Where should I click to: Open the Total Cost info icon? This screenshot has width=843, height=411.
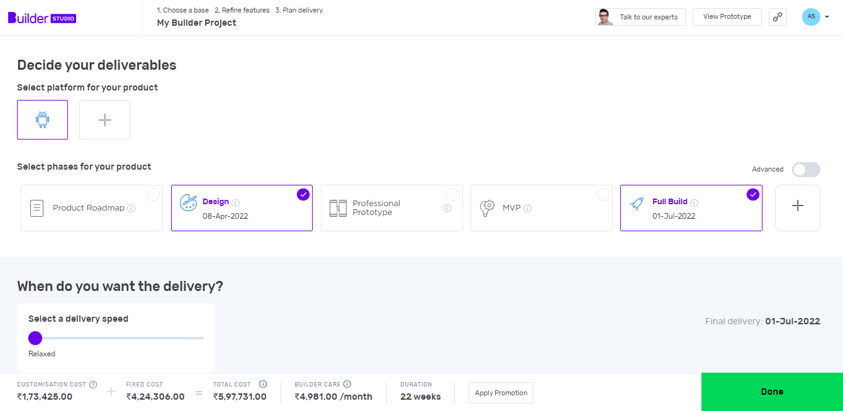263,384
